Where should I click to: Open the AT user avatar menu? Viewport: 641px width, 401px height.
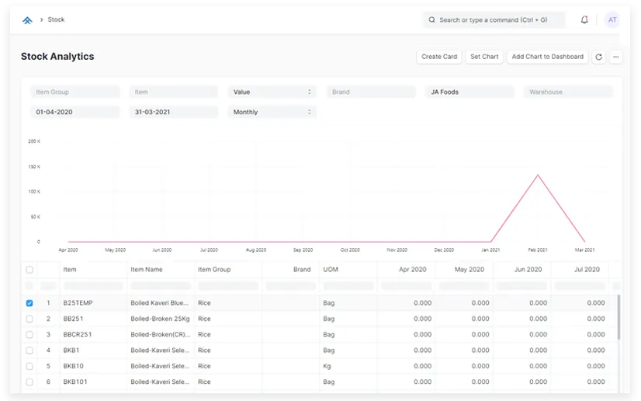pyautogui.click(x=612, y=20)
